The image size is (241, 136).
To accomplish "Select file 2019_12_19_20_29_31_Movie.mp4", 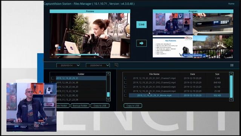I will click(x=154, y=96).
